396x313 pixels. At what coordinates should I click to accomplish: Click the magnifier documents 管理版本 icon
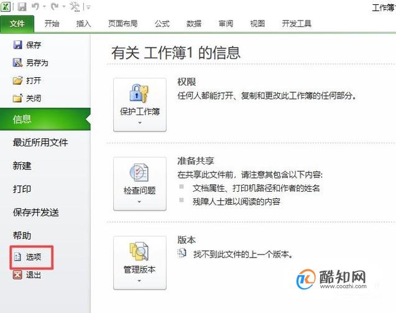pyautogui.click(x=139, y=251)
